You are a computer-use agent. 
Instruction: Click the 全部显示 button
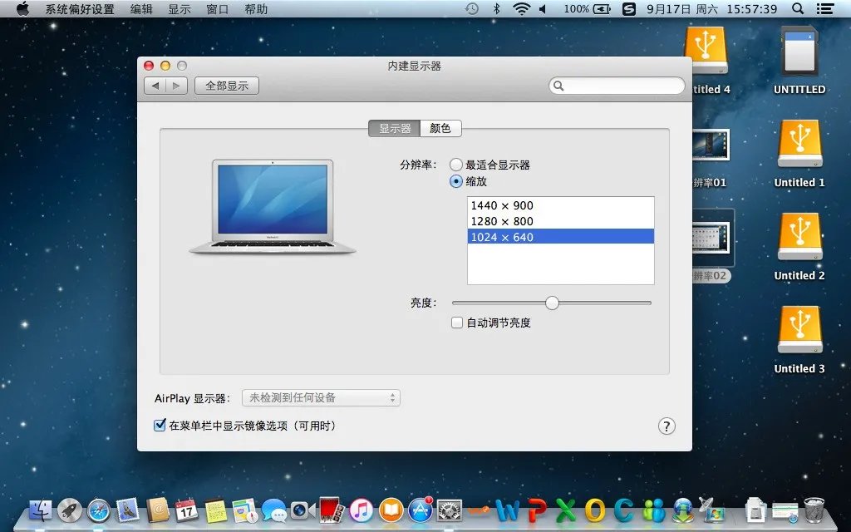(227, 86)
